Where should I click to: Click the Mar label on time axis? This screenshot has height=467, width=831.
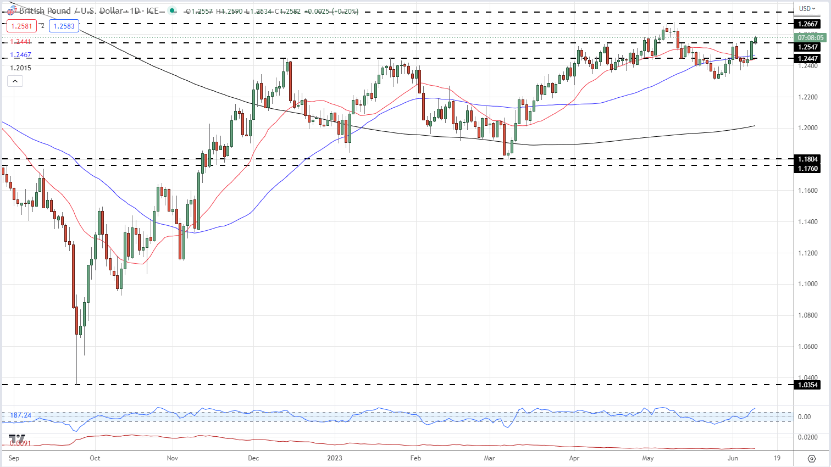coord(489,458)
